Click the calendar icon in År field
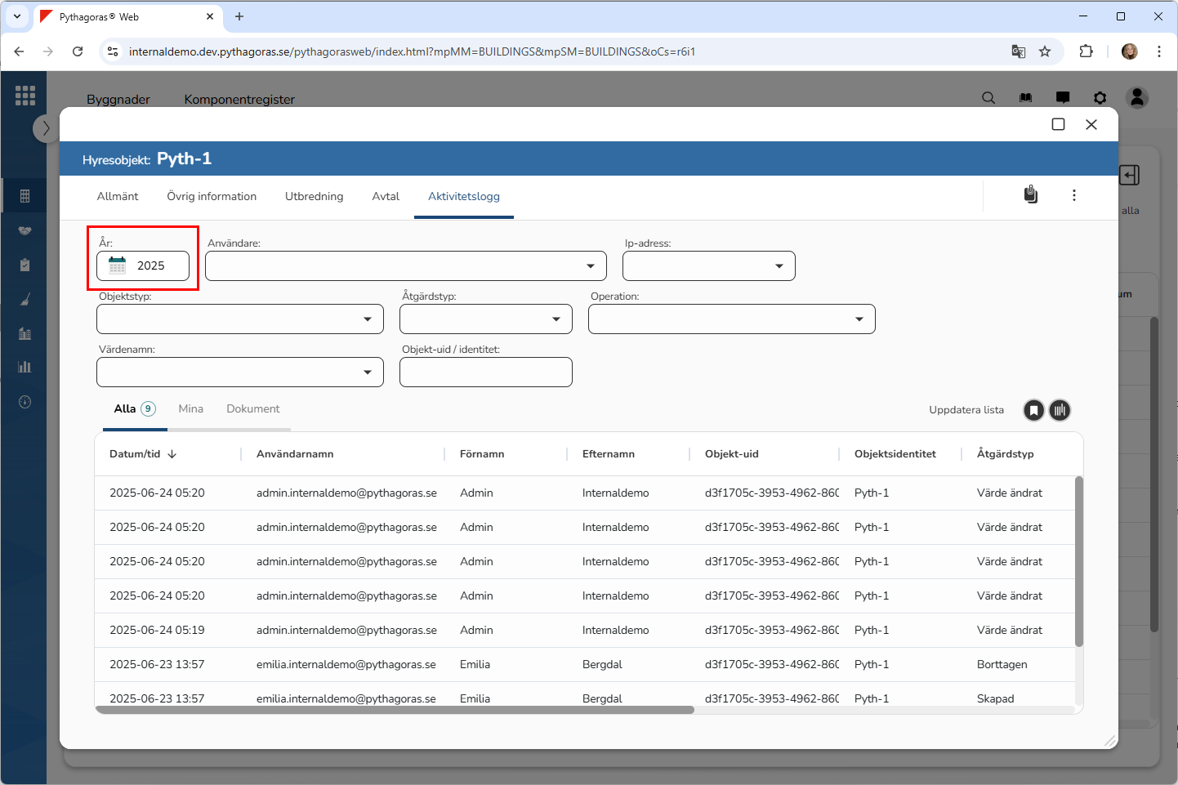 [118, 265]
